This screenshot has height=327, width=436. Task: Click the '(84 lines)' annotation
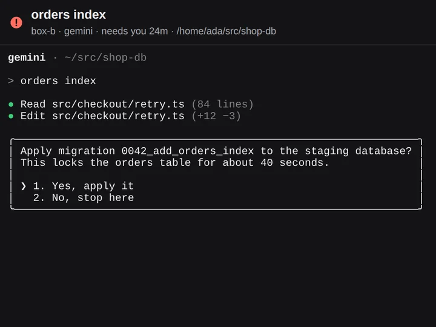[222, 104]
